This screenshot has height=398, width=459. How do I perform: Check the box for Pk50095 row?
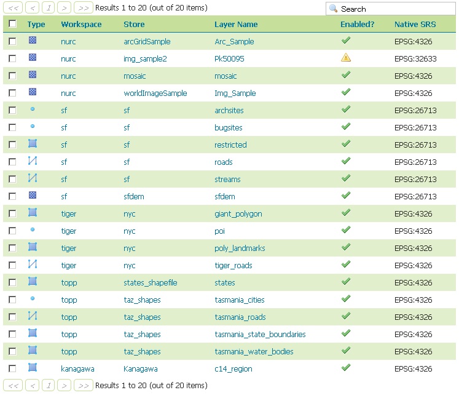click(x=12, y=58)
